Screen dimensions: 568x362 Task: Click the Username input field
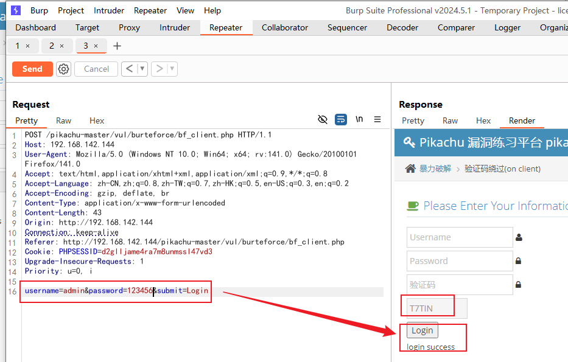tap(460, 237)
